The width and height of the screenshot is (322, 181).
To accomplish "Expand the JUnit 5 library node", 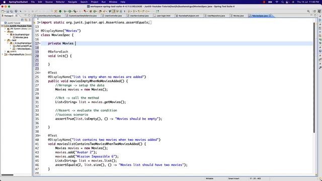I will (6, 51).
